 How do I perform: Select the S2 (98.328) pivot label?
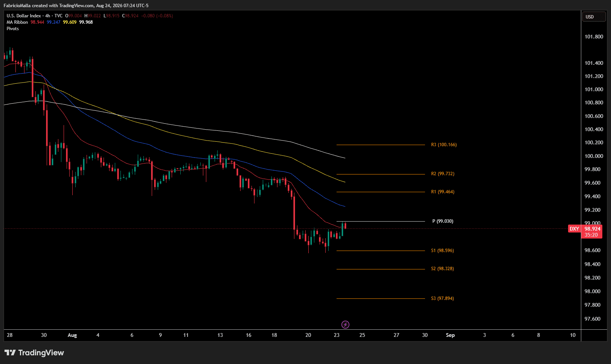coord(442,269)
